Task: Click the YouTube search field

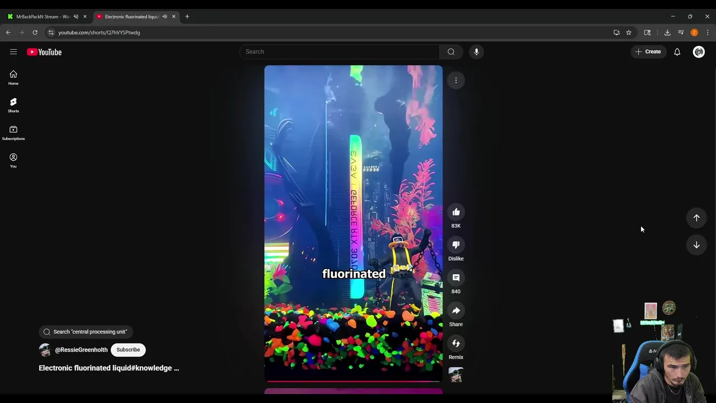Action: click(340, 51)
